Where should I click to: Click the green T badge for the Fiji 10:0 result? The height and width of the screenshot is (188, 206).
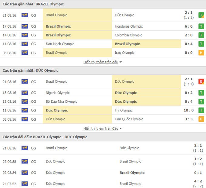(201, 110)
